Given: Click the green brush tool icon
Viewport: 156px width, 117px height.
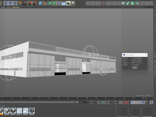Looking at the screenshot, I should [x=137, y=3].
